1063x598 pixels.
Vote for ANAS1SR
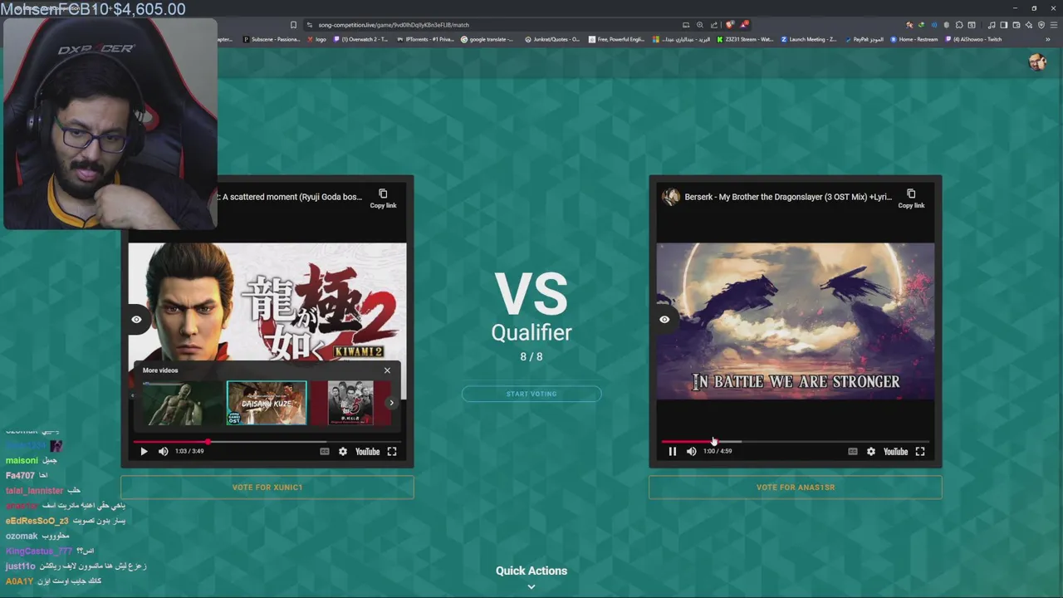tap(795, 488)
